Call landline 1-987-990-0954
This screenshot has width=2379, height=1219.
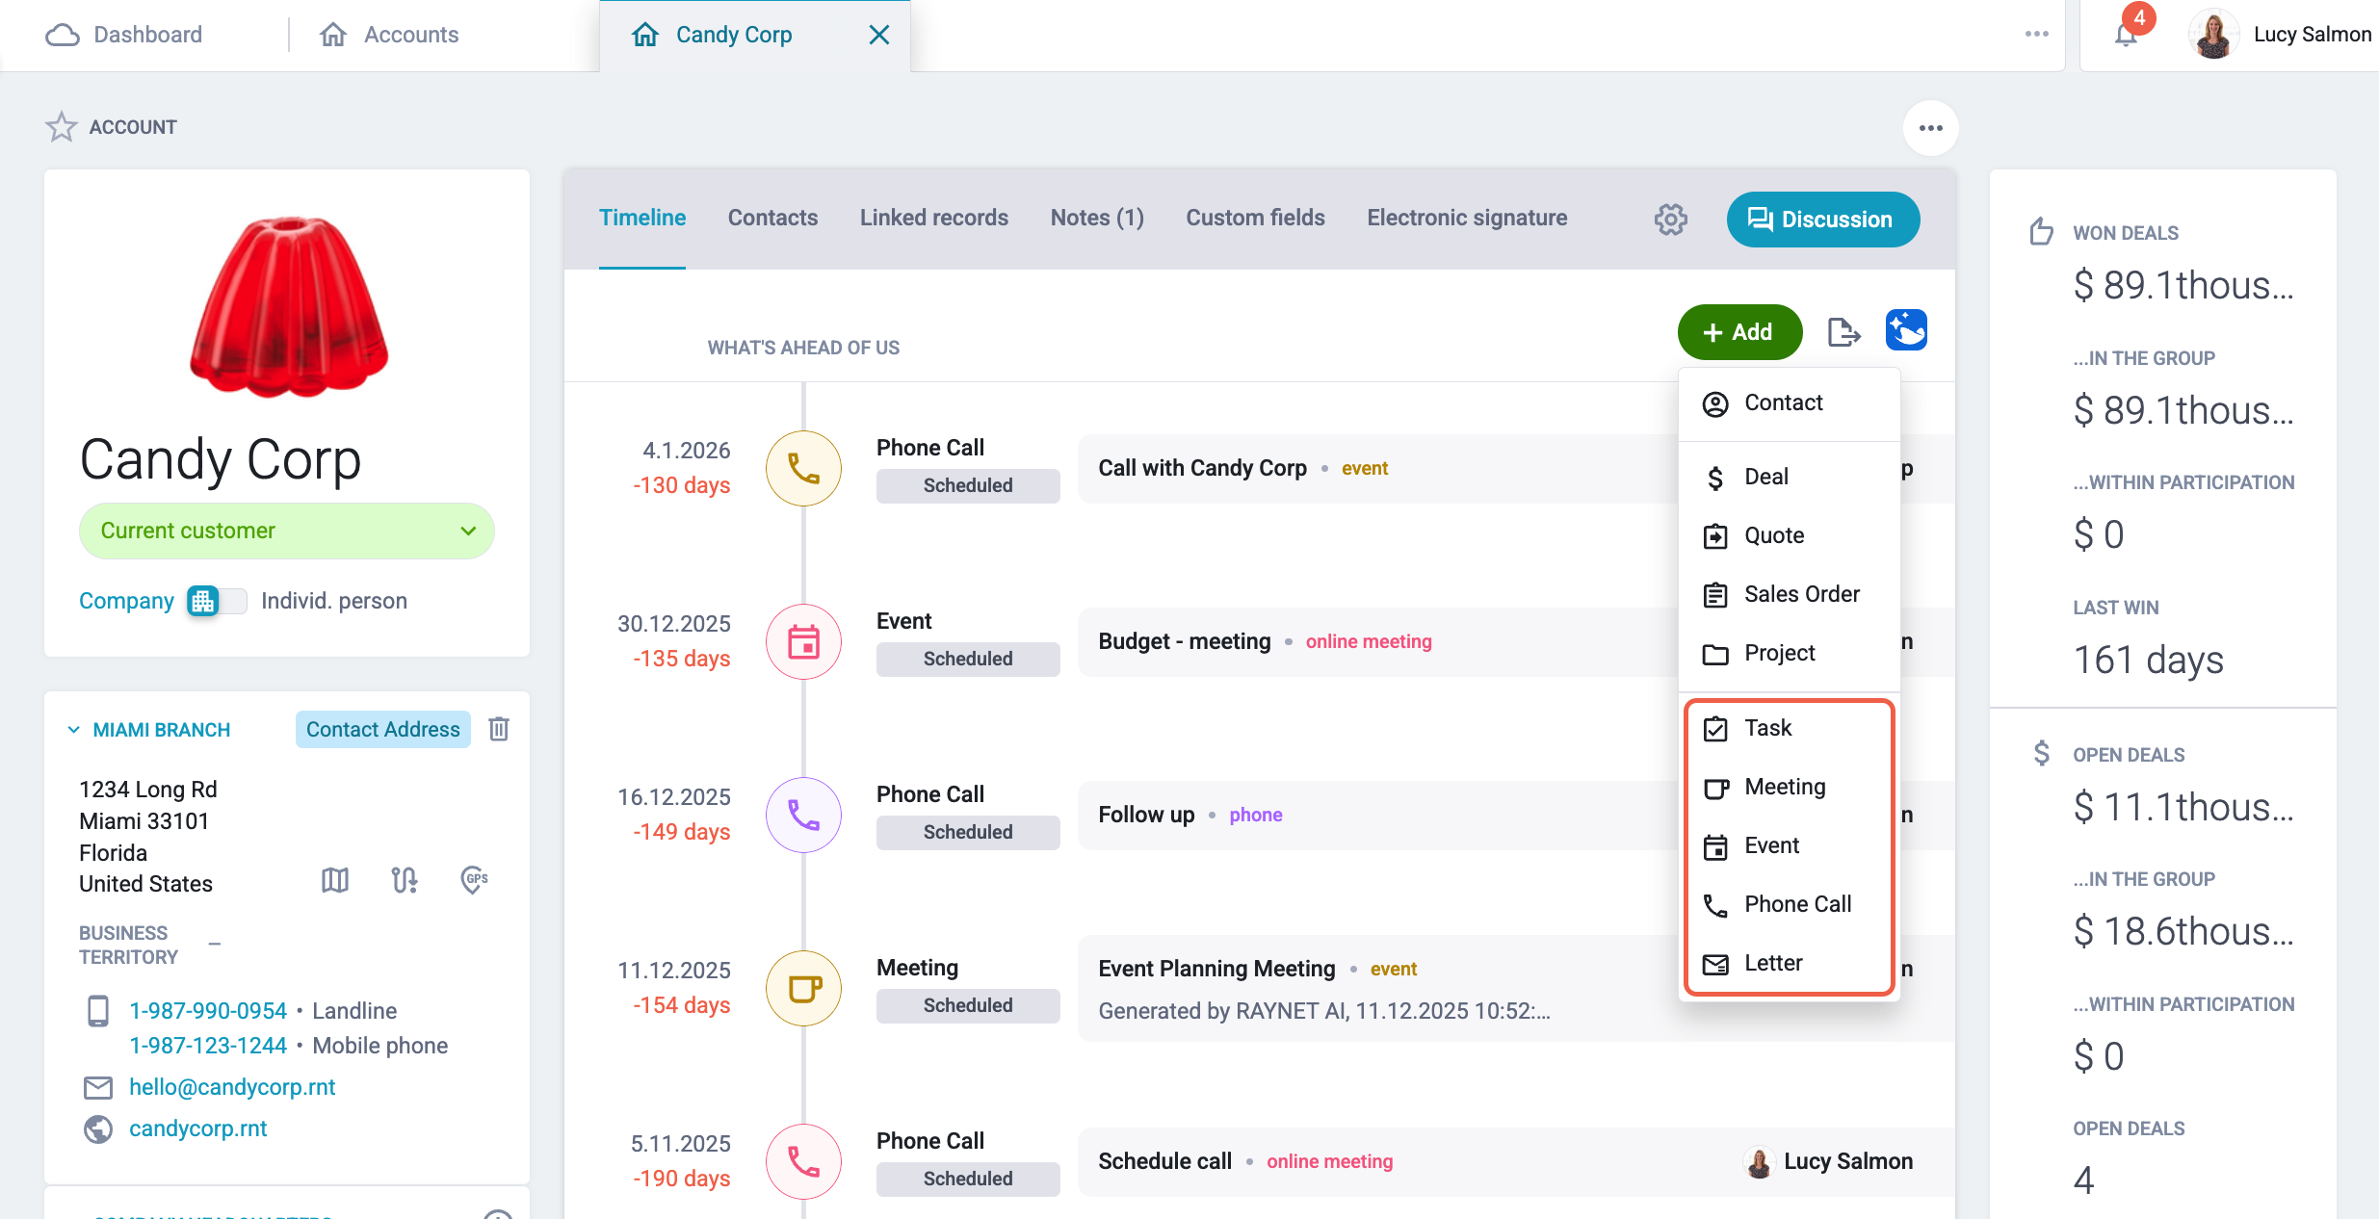point(208,1011)
